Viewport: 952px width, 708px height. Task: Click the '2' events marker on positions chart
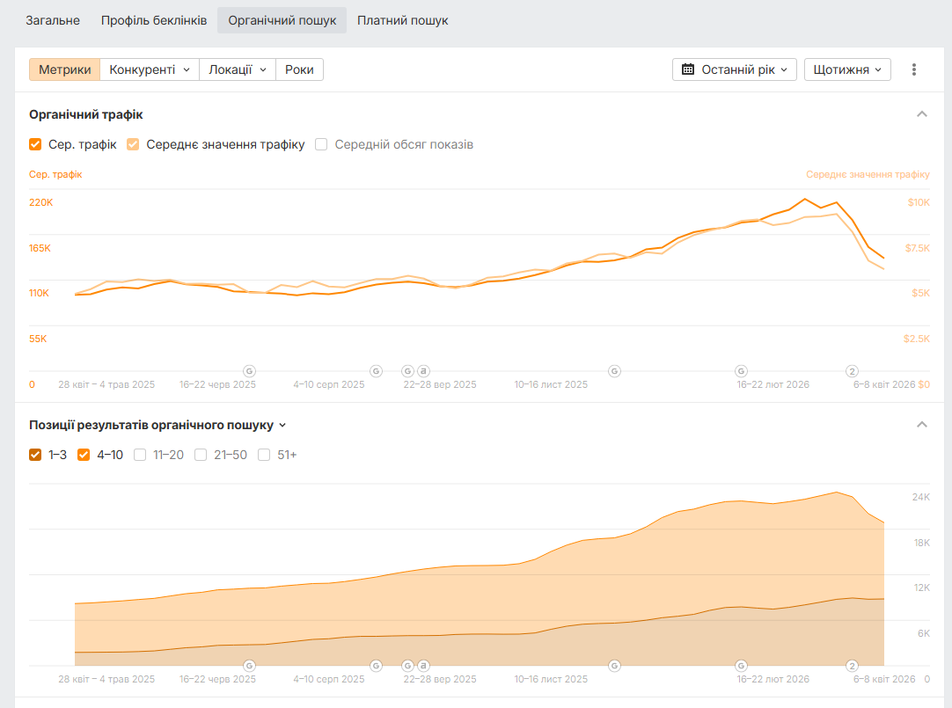852,666
